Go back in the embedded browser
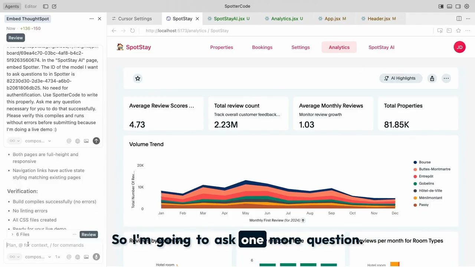This screenshot has width=475, height=267. point(114,31)
